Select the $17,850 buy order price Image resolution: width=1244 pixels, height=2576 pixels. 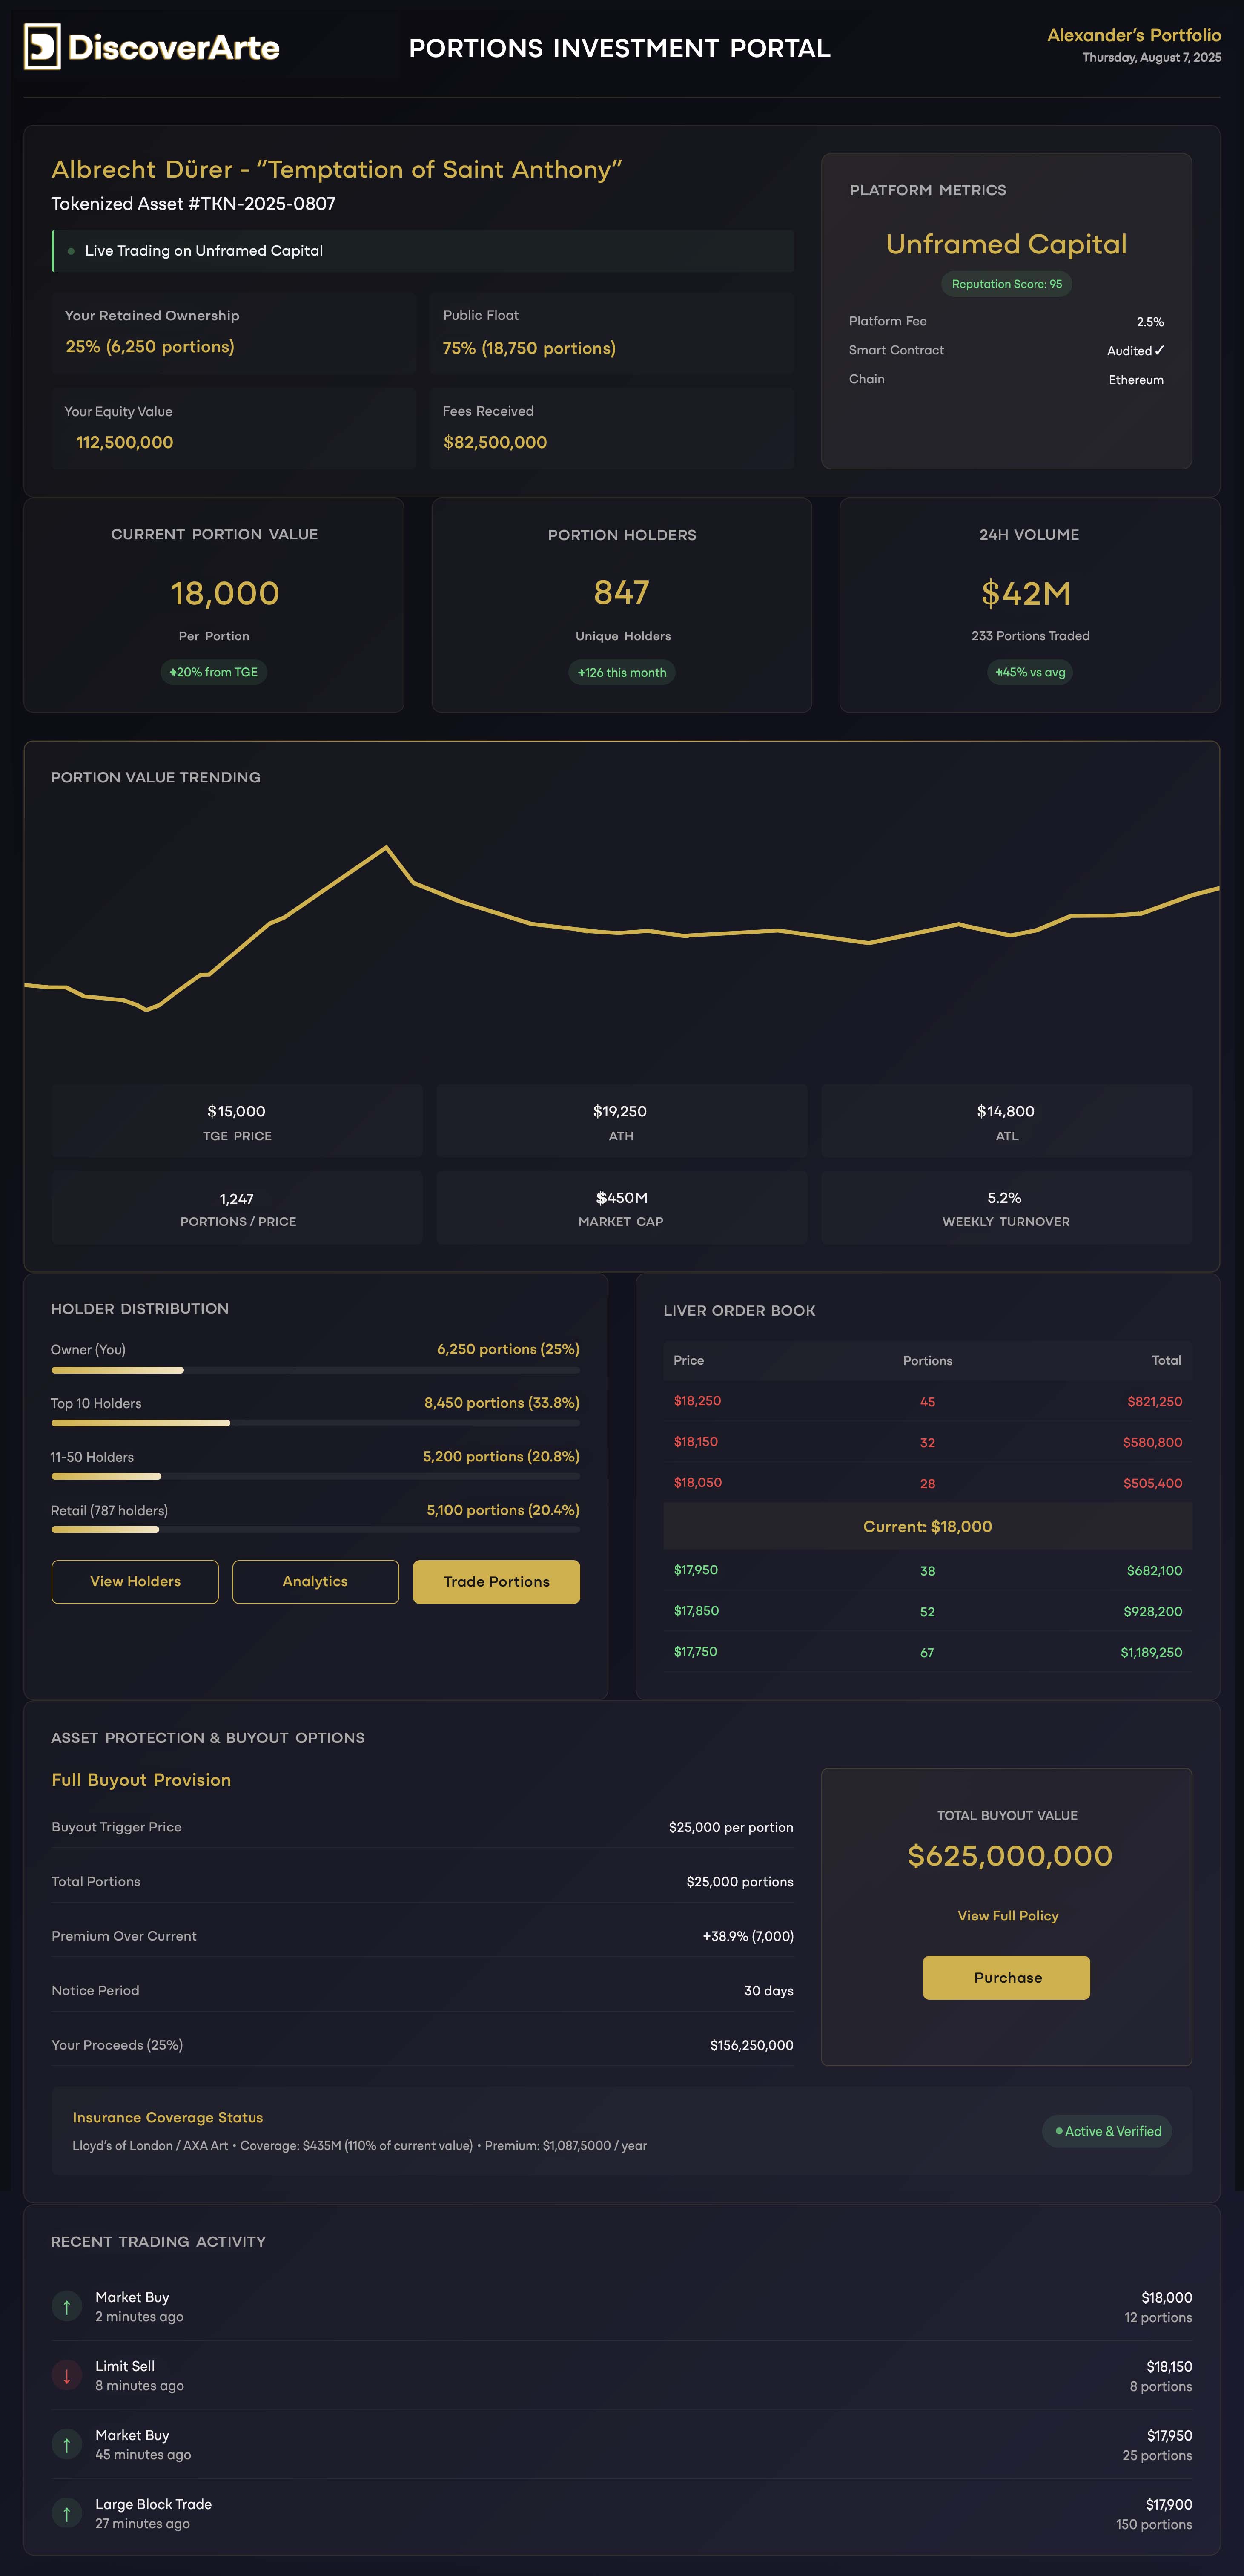click(697, 1610)
